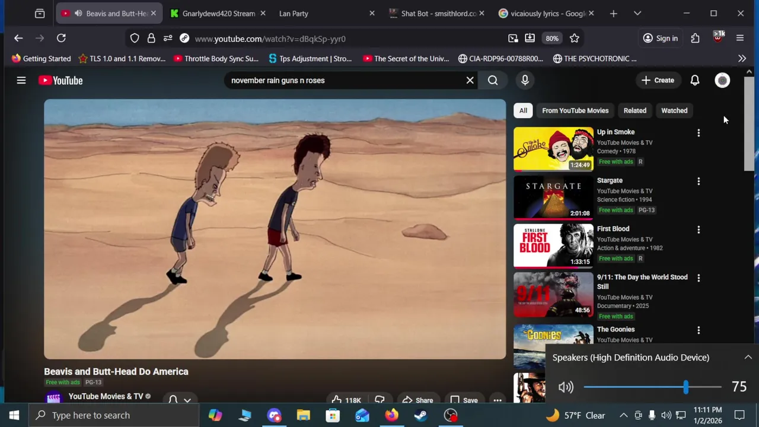
Task: Reload the page in Firefox
Action: click(61, 38)
